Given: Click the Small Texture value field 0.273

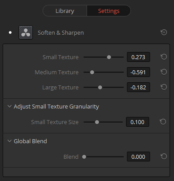Looking at the screenshot, I should [x=138, y=57].
